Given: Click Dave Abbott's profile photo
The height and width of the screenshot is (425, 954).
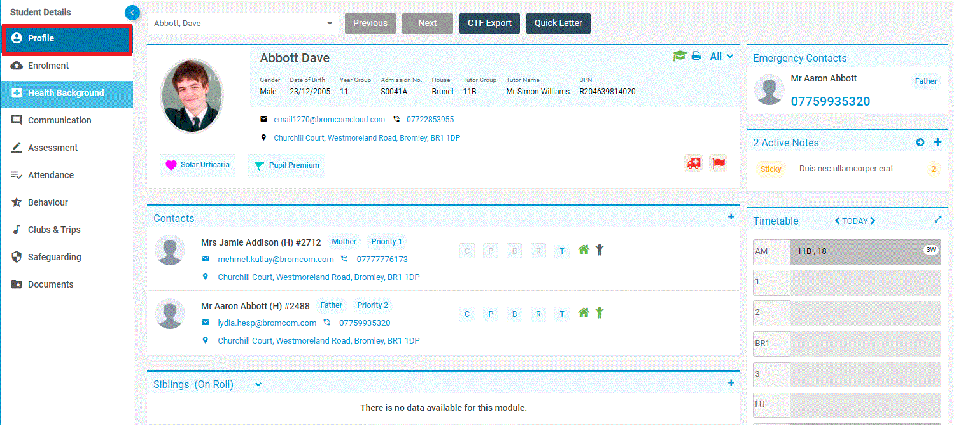Looking at the screenshot, I should pos(192,96).
